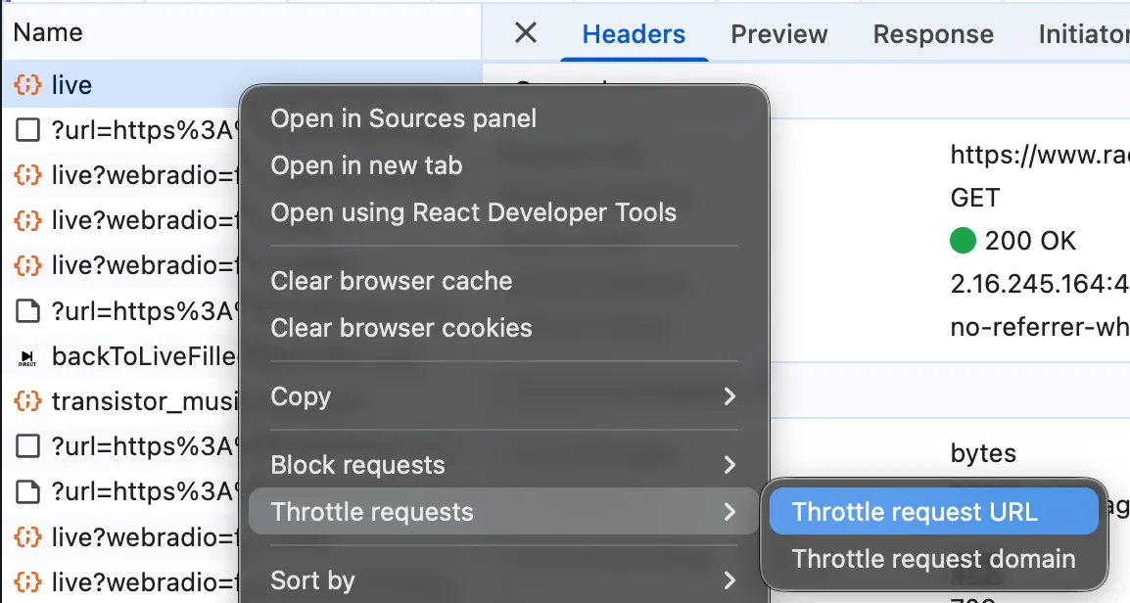Image resolution: width=1130 pixels, height=603 pixels.
Task: Open the Initiator tab
Action: coord(1083,34)
